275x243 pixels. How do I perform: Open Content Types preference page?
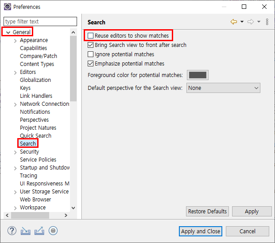coord(37,64)
